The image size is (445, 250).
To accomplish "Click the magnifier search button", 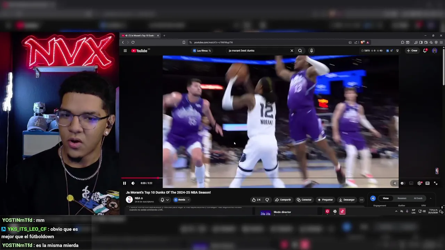I will tap(300, 51).
